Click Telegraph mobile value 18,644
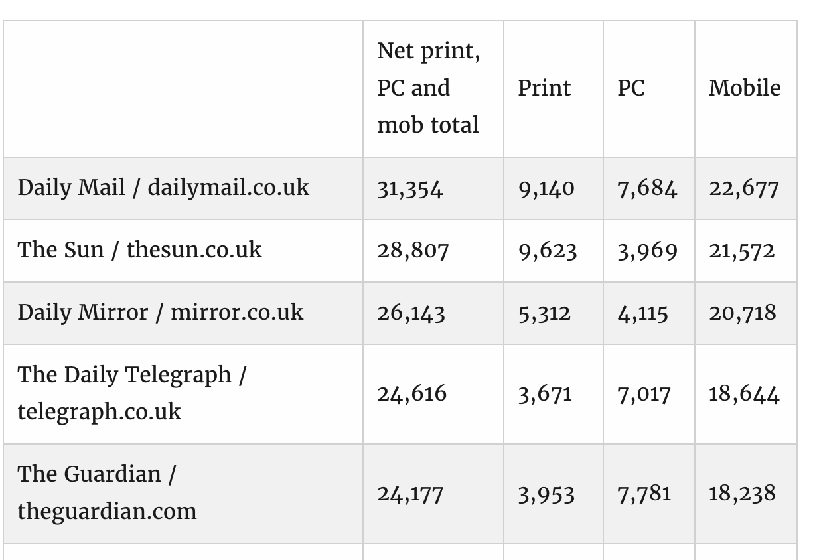815x560 pixels. pos(744,395)
